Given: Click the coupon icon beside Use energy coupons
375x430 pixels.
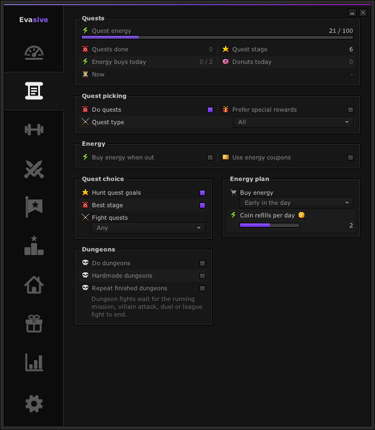Looking at the screenshot, I should click(226, 157).
